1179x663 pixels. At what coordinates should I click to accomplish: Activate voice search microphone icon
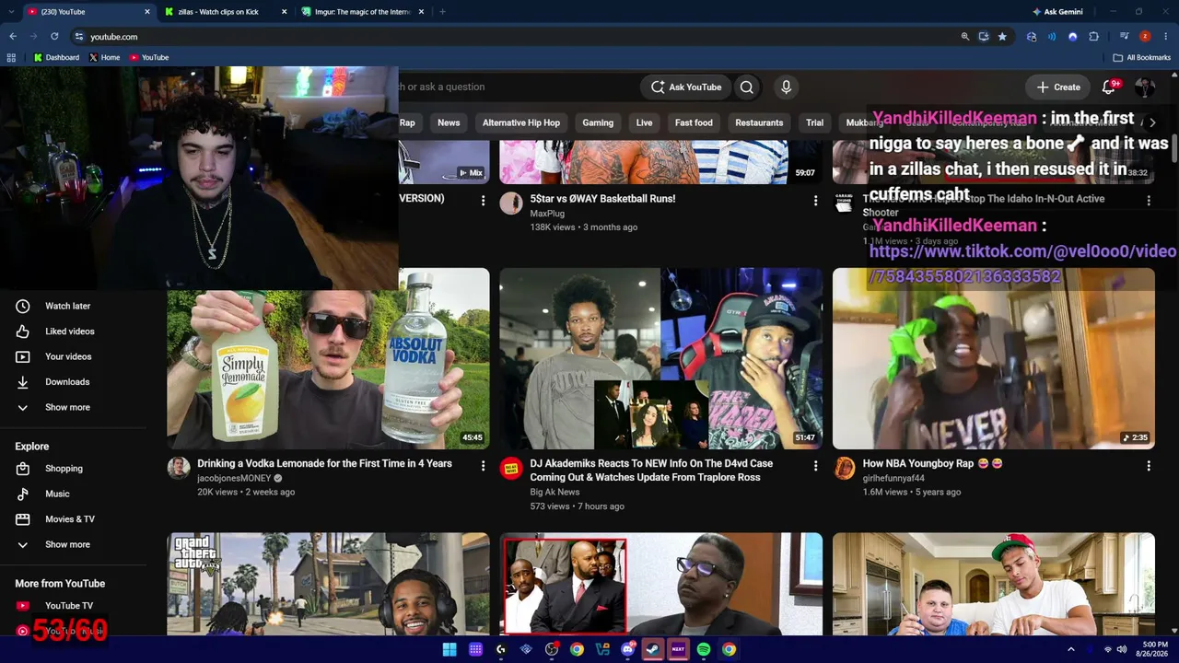(786, 87)
